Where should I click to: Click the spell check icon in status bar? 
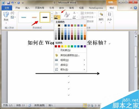coord(30,105)
